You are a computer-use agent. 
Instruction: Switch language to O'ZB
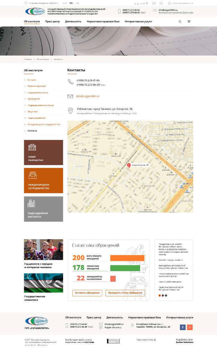pyautogui.click(x=65, y=3)
